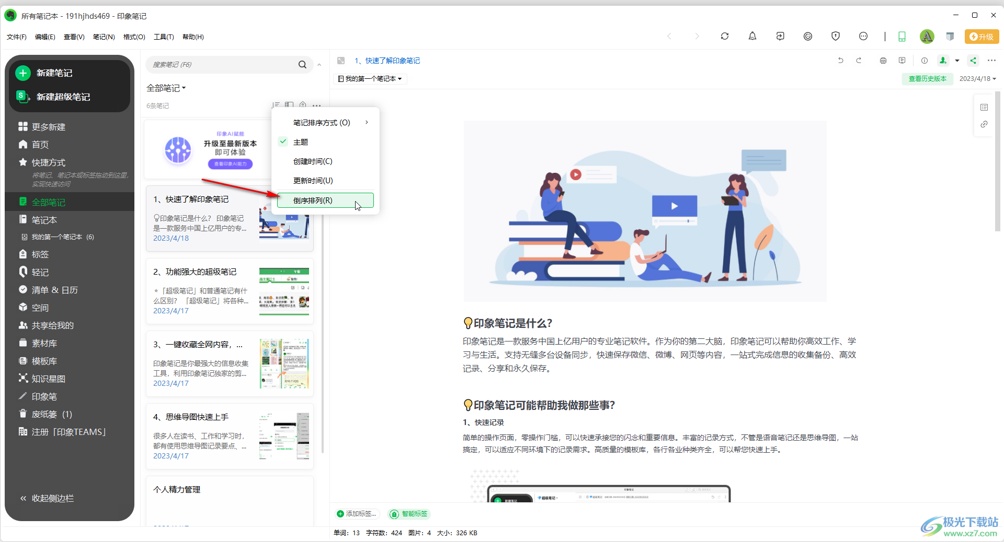Open the 编辑(E) menu
This screenshot has width=1004, height=542.
point(45,37)
